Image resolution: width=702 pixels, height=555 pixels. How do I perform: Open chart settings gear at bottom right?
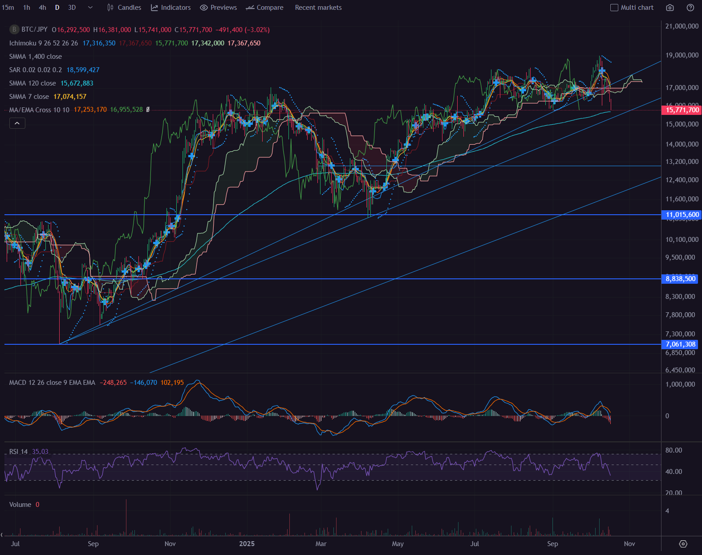[x=683, y=544]
